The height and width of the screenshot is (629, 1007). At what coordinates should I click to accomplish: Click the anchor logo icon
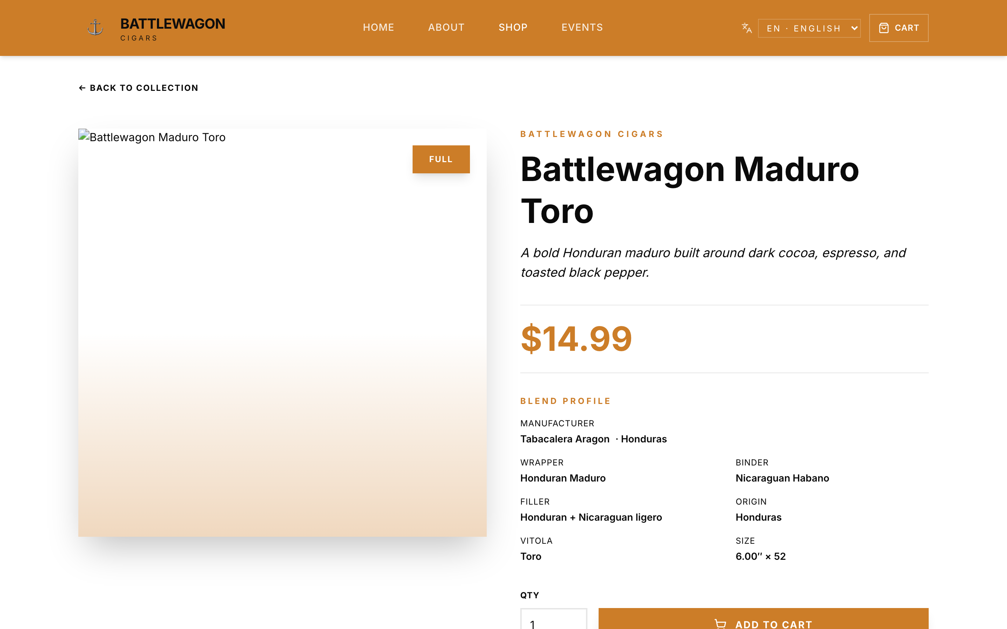point(95,28)
